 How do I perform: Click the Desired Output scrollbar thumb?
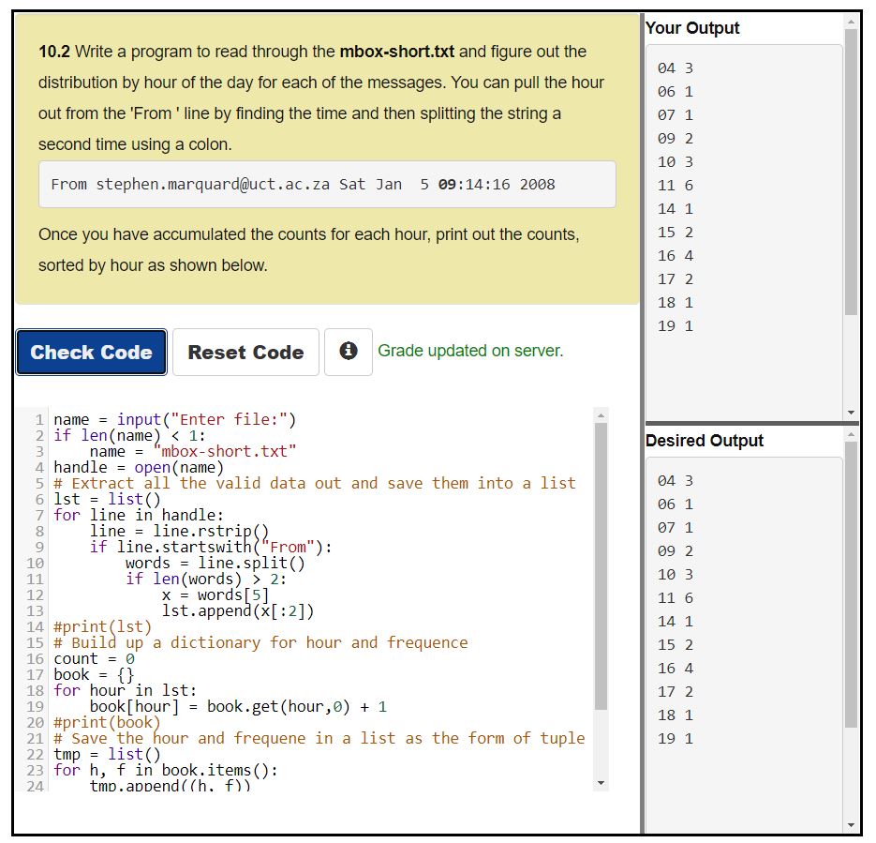[x=851, y=585]
